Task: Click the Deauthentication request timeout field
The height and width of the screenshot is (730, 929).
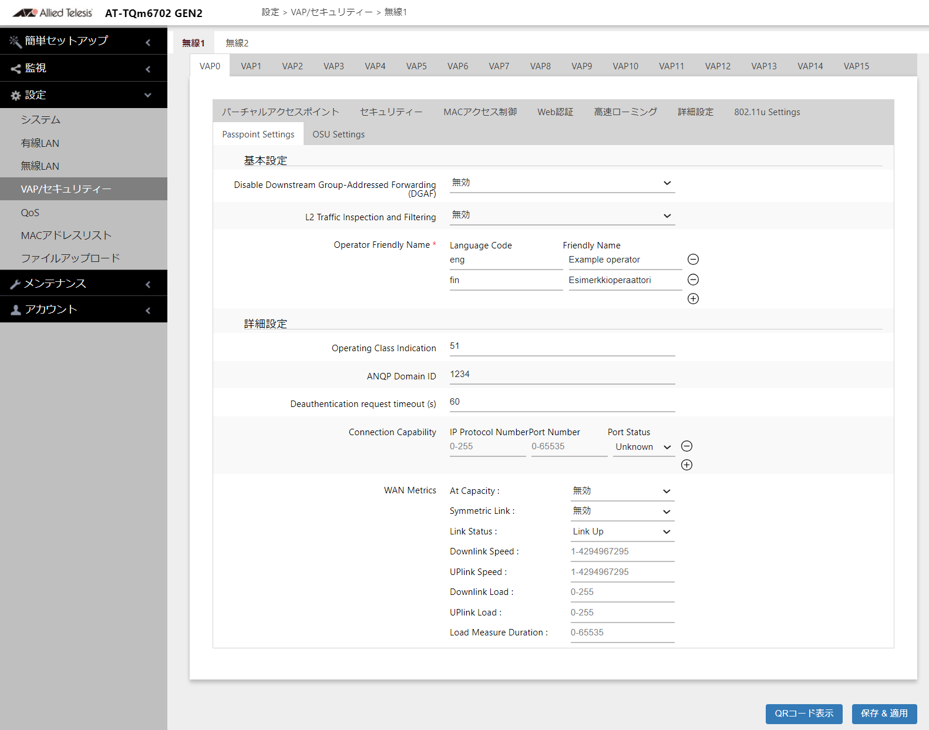Action: tap(562, 402)
